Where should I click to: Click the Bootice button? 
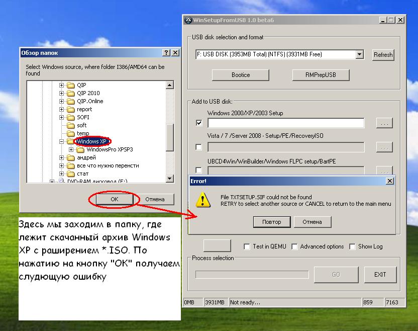coord(241,75)
